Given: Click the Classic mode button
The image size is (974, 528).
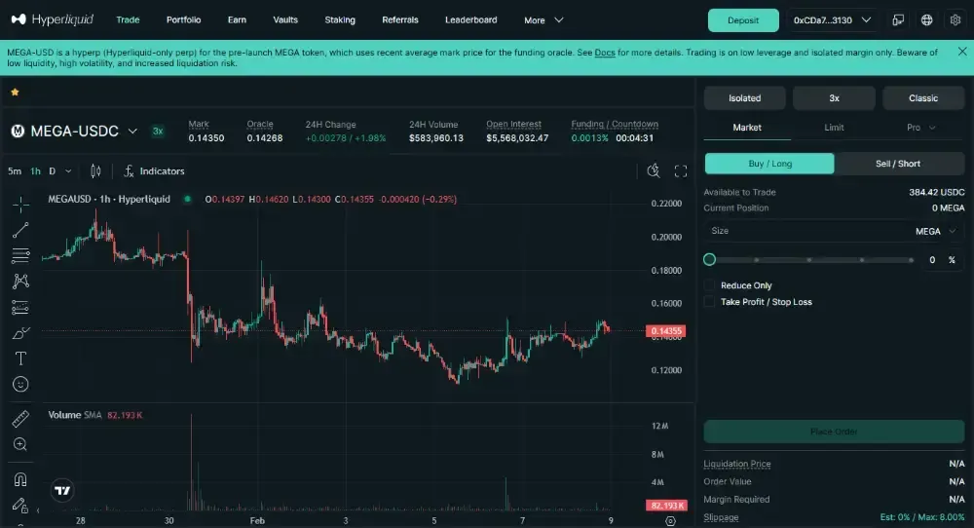Looking at the screenshot, I should pyautogui.click(x=923, y=98).
